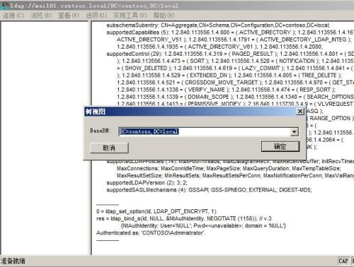Open the 查看 (V) menu
Image resolution: width=354 pixels, height=267 pixels.
coord(69,16)
